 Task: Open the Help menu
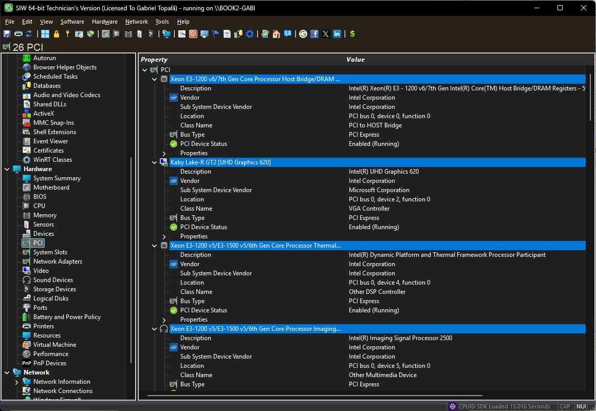[x=183, y=22]
